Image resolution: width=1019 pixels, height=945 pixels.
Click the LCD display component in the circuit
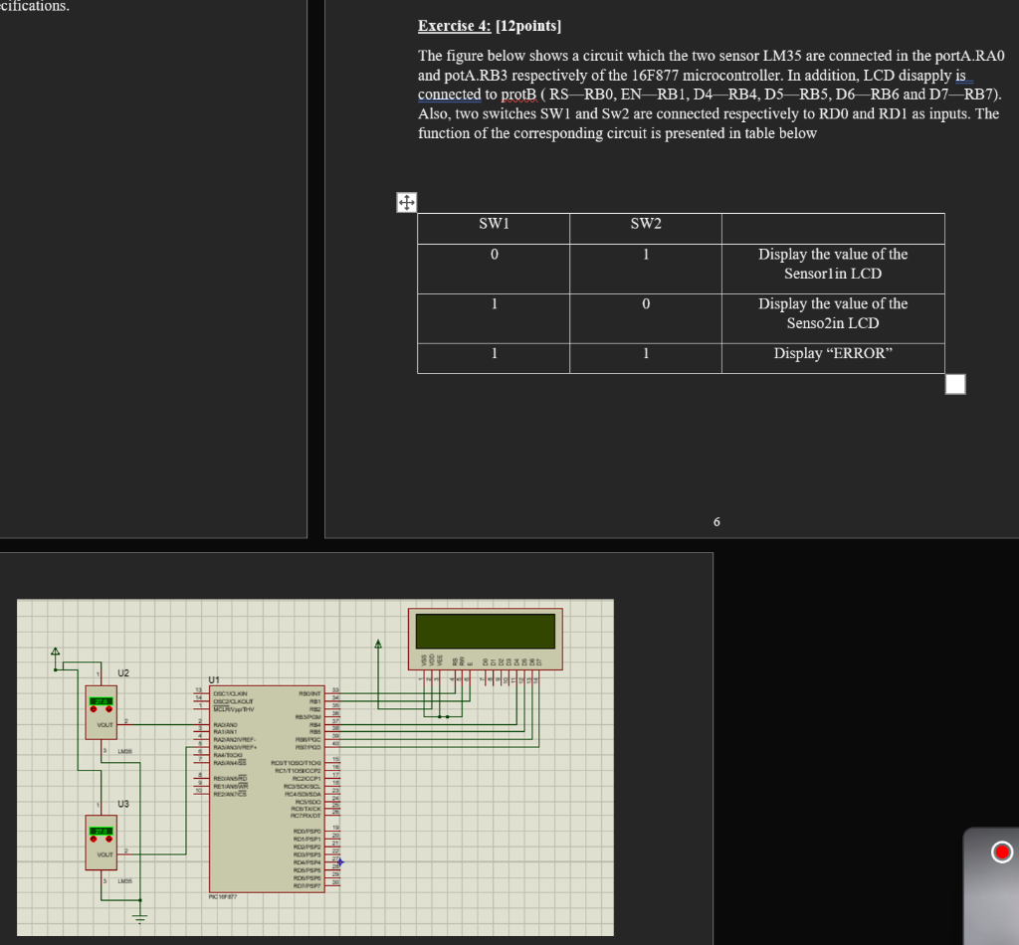click(486, 639)
